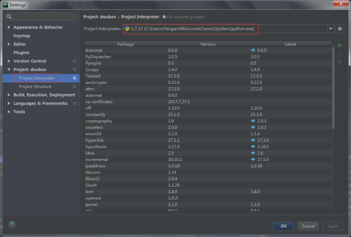Screen dimensions: 351x237
Task: Click the search magnifier icon
Action: [x=9, y=17]
